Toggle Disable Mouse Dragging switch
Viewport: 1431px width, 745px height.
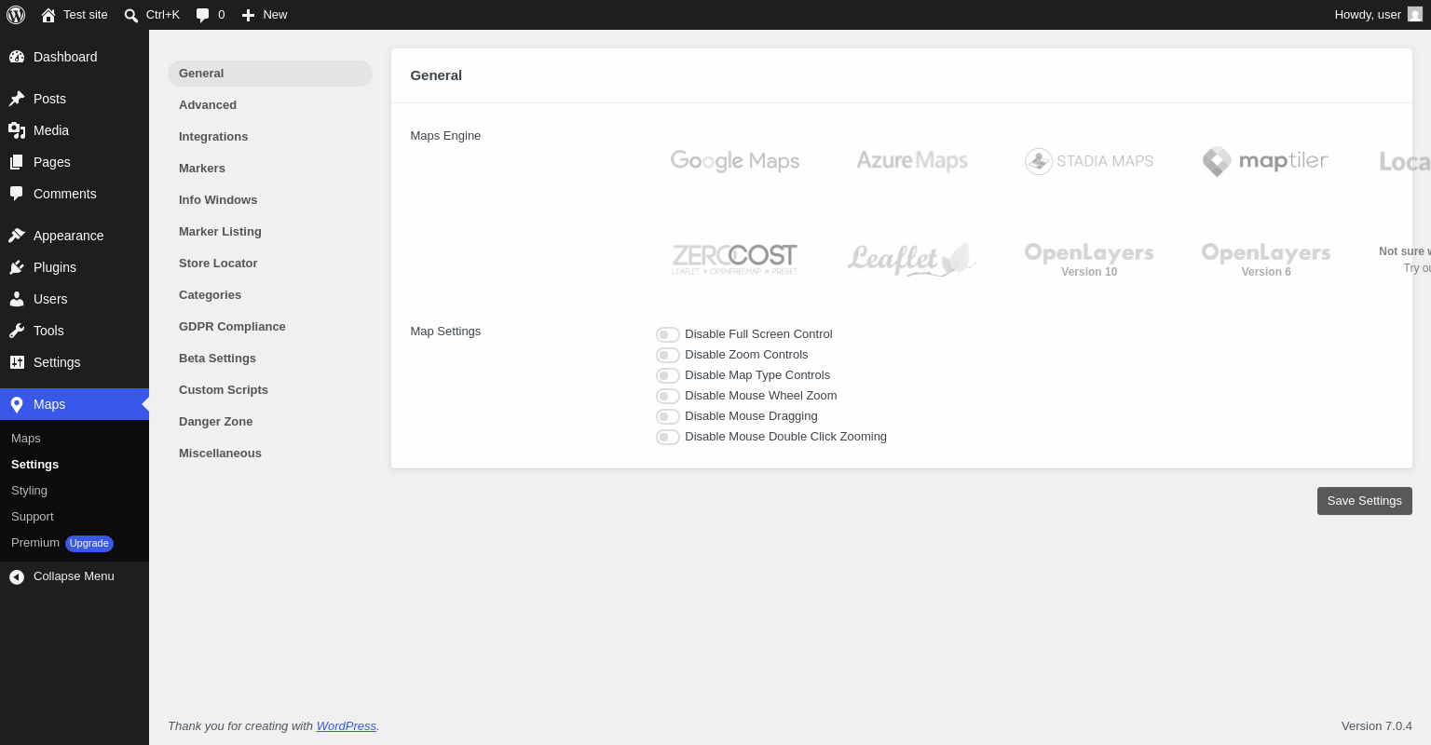click(668, 416)
